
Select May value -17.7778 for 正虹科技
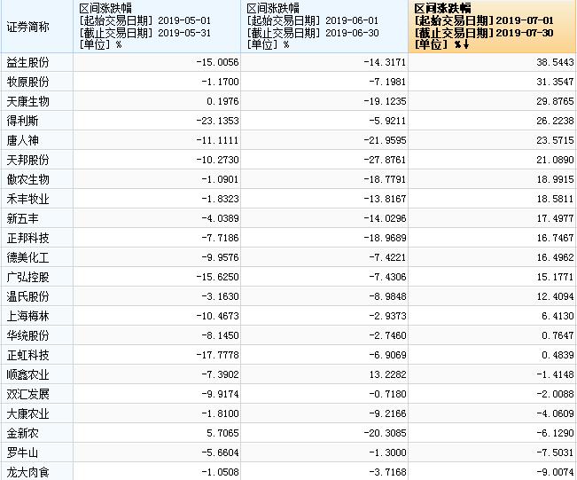point(217,355)
